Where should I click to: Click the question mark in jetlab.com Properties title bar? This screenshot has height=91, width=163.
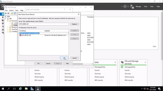[x=64, y=10]
